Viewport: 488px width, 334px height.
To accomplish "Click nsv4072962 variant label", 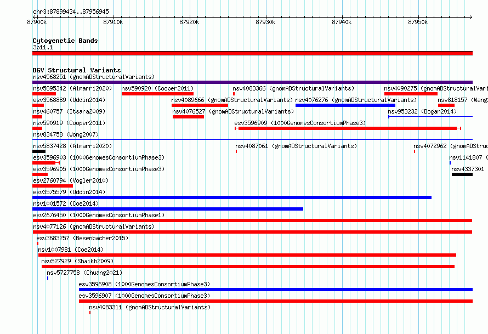I will (x=451, y=146).
